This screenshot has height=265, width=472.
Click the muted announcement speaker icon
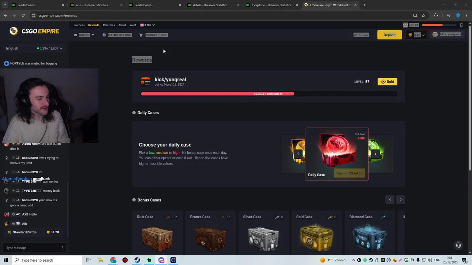coord(6,63)
